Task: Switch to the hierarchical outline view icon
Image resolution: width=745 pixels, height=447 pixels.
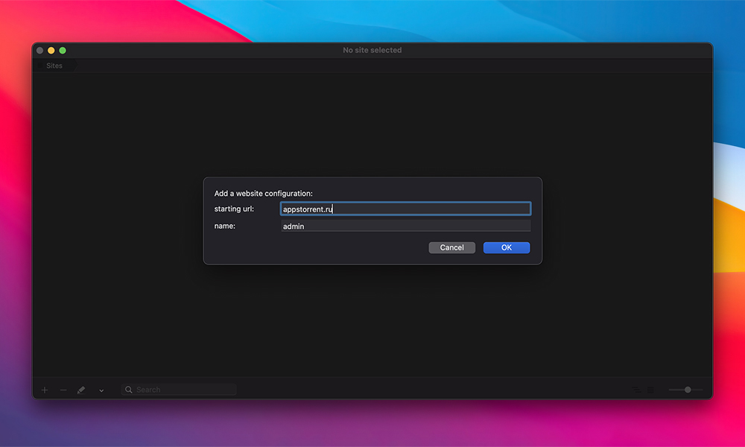Action: pyautogui.click(x=636, y=390)
